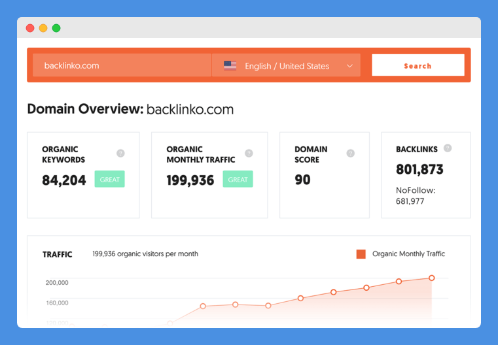This screenshot has width=498, height=345.
Task: Click the green window maximize button
Action: (x=56, y=28)
